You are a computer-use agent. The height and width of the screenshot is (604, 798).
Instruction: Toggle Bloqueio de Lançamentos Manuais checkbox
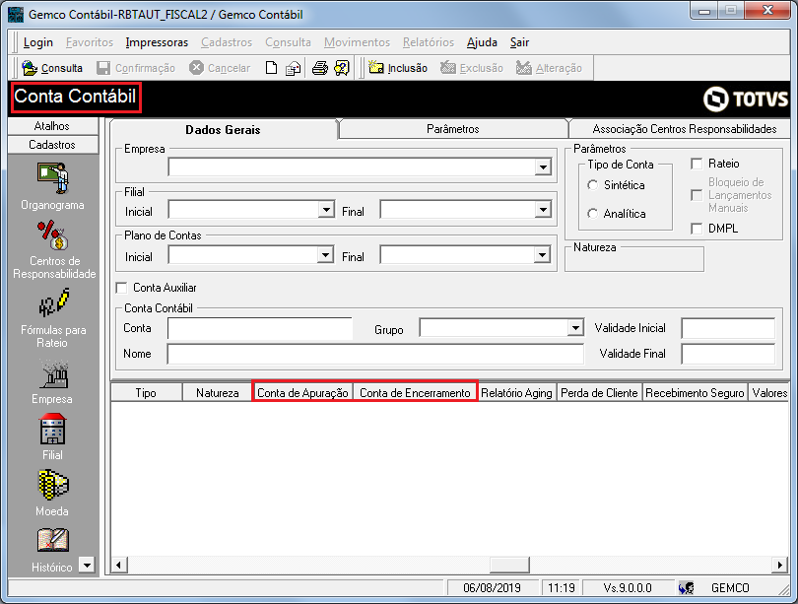[x=697, y=195]
